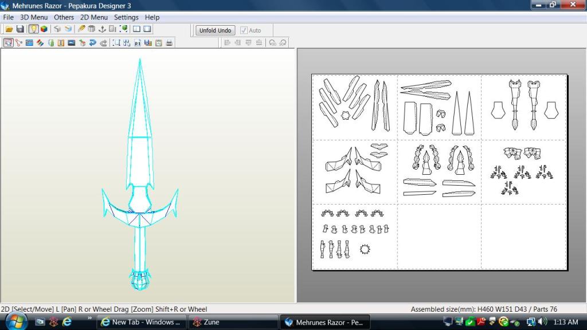Open the Others menu
Viewport: 587px width, 330px height.
click(x=64, y=17)
